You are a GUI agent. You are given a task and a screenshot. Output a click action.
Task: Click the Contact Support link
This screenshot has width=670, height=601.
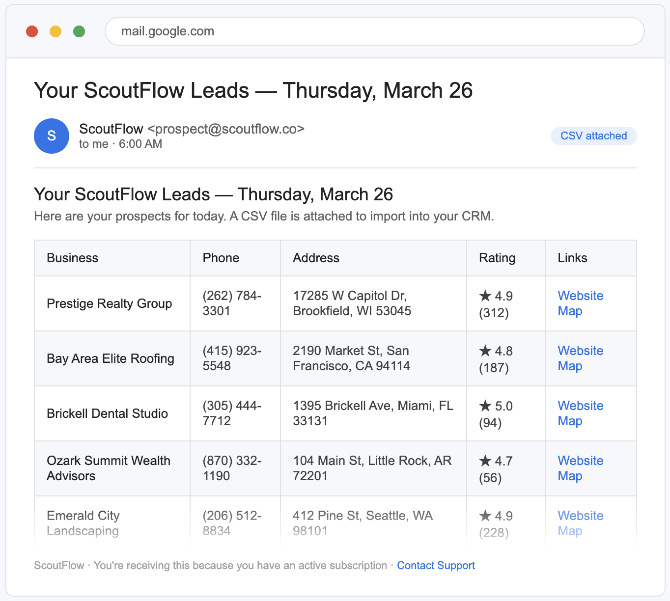(x=436, y=566)
